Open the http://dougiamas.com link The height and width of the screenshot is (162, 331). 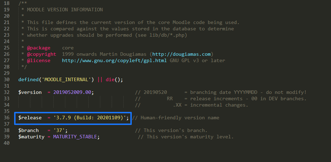click(x=182, y=54)
